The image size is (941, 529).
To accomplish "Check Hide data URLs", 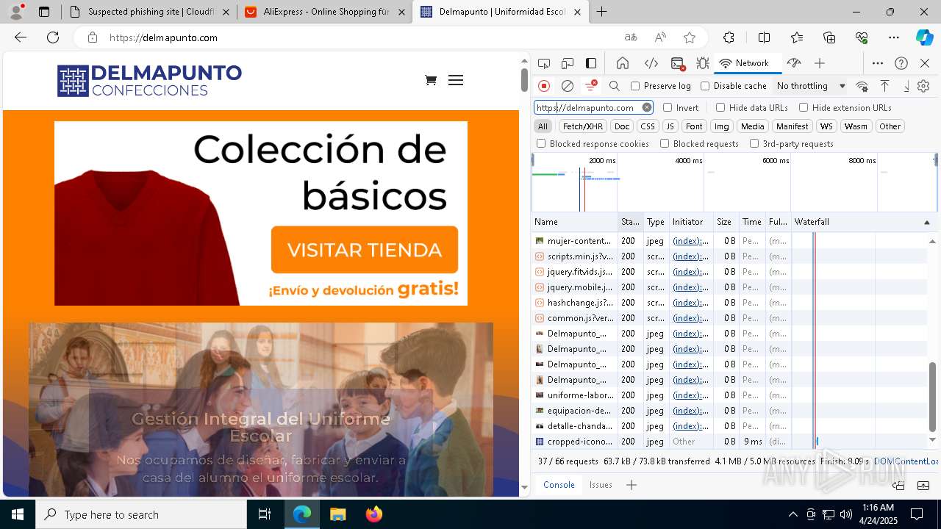I will click(x=720, y=107).
